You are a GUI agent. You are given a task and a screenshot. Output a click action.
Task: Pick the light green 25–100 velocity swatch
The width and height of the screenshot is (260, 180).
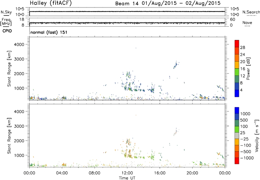click(237, 129)
